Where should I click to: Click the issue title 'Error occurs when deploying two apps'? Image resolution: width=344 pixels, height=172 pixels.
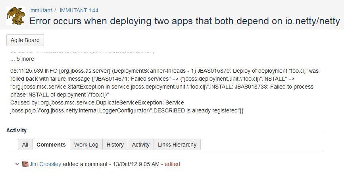click(184, 21)
